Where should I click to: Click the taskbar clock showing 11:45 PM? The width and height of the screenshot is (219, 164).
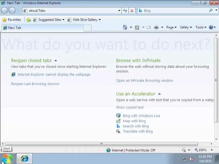pos(205,159)
